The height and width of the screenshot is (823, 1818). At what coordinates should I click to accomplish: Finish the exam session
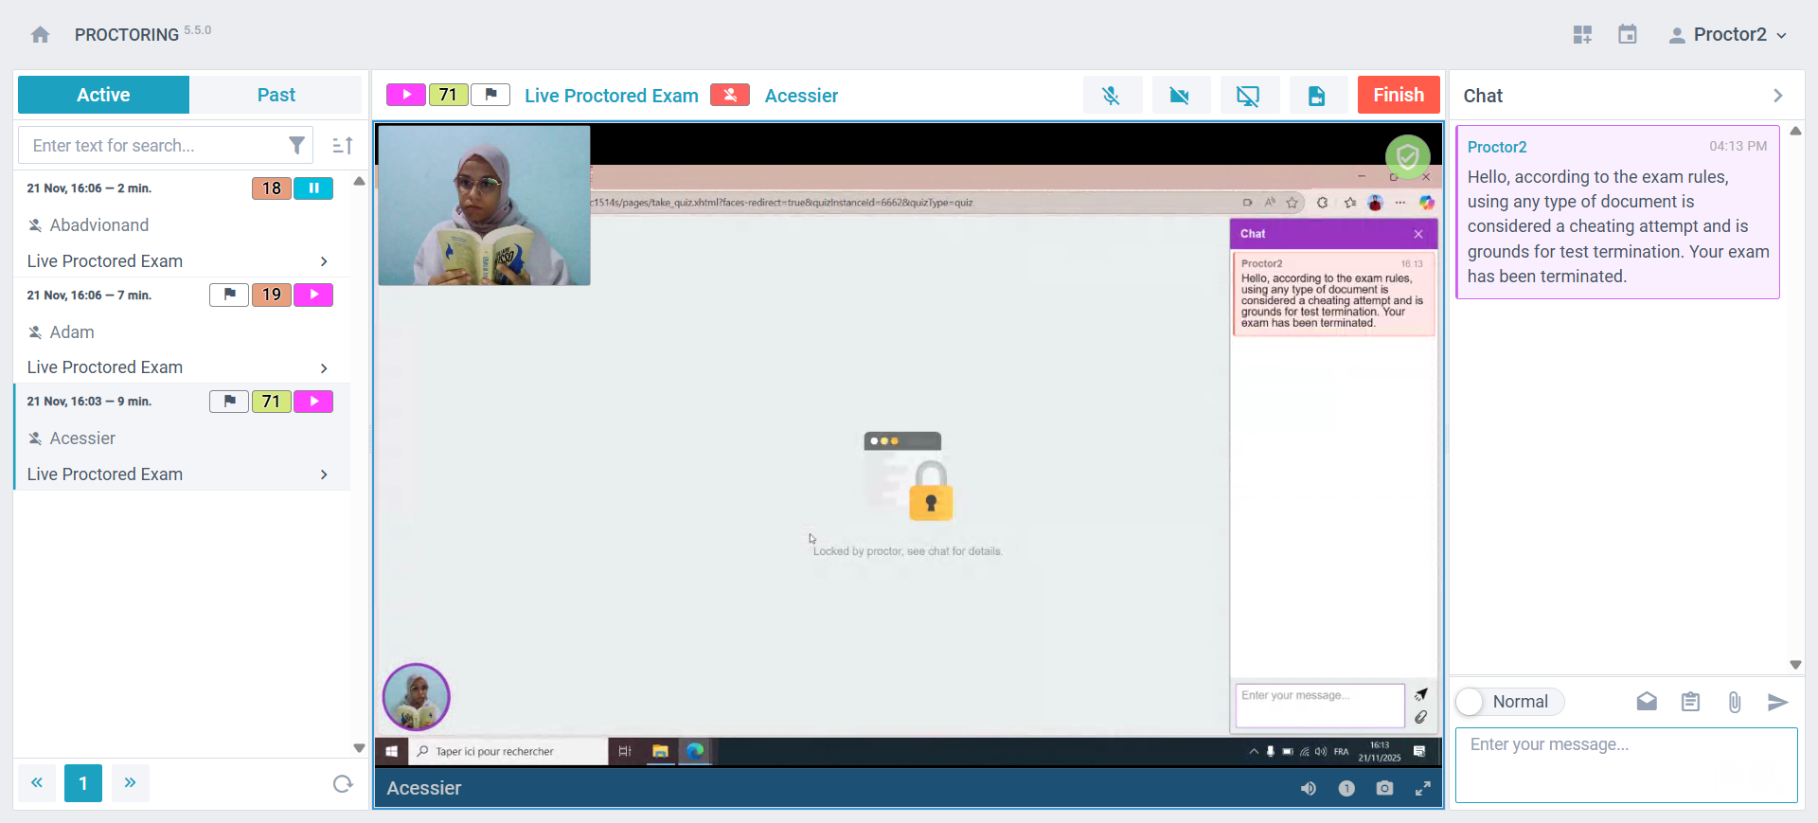tap(1399, 95)
